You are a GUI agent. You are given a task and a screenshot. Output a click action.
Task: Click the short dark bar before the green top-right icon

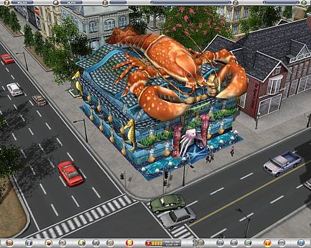pyautogui.click(x=282, y=3)
